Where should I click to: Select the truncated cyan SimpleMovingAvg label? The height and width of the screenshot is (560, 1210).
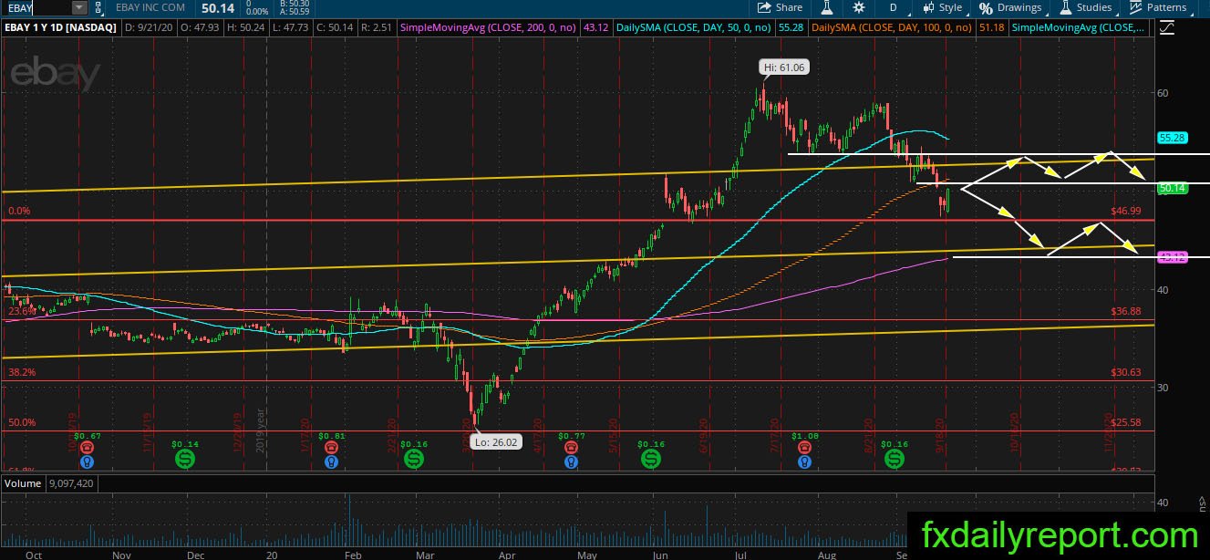tap(1079, 28)
